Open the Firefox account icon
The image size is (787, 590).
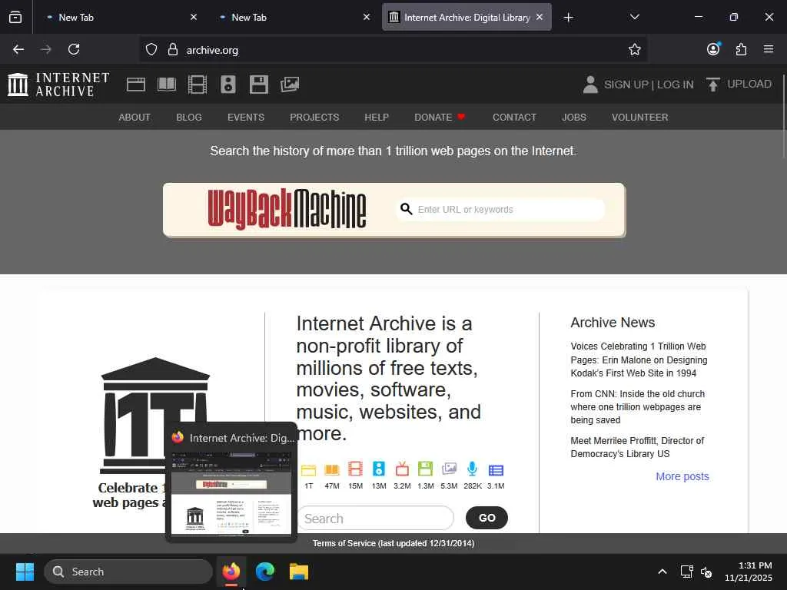tap(713, 48)
